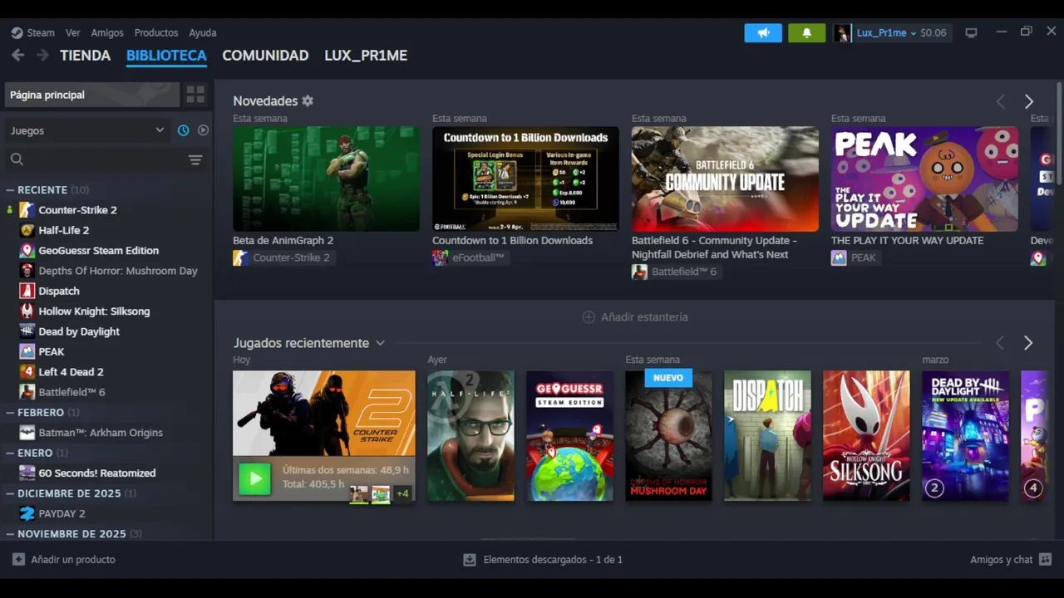Click Añadir estantería
The width and height of the screenshot is (1064, 598).
coord(635,317)
